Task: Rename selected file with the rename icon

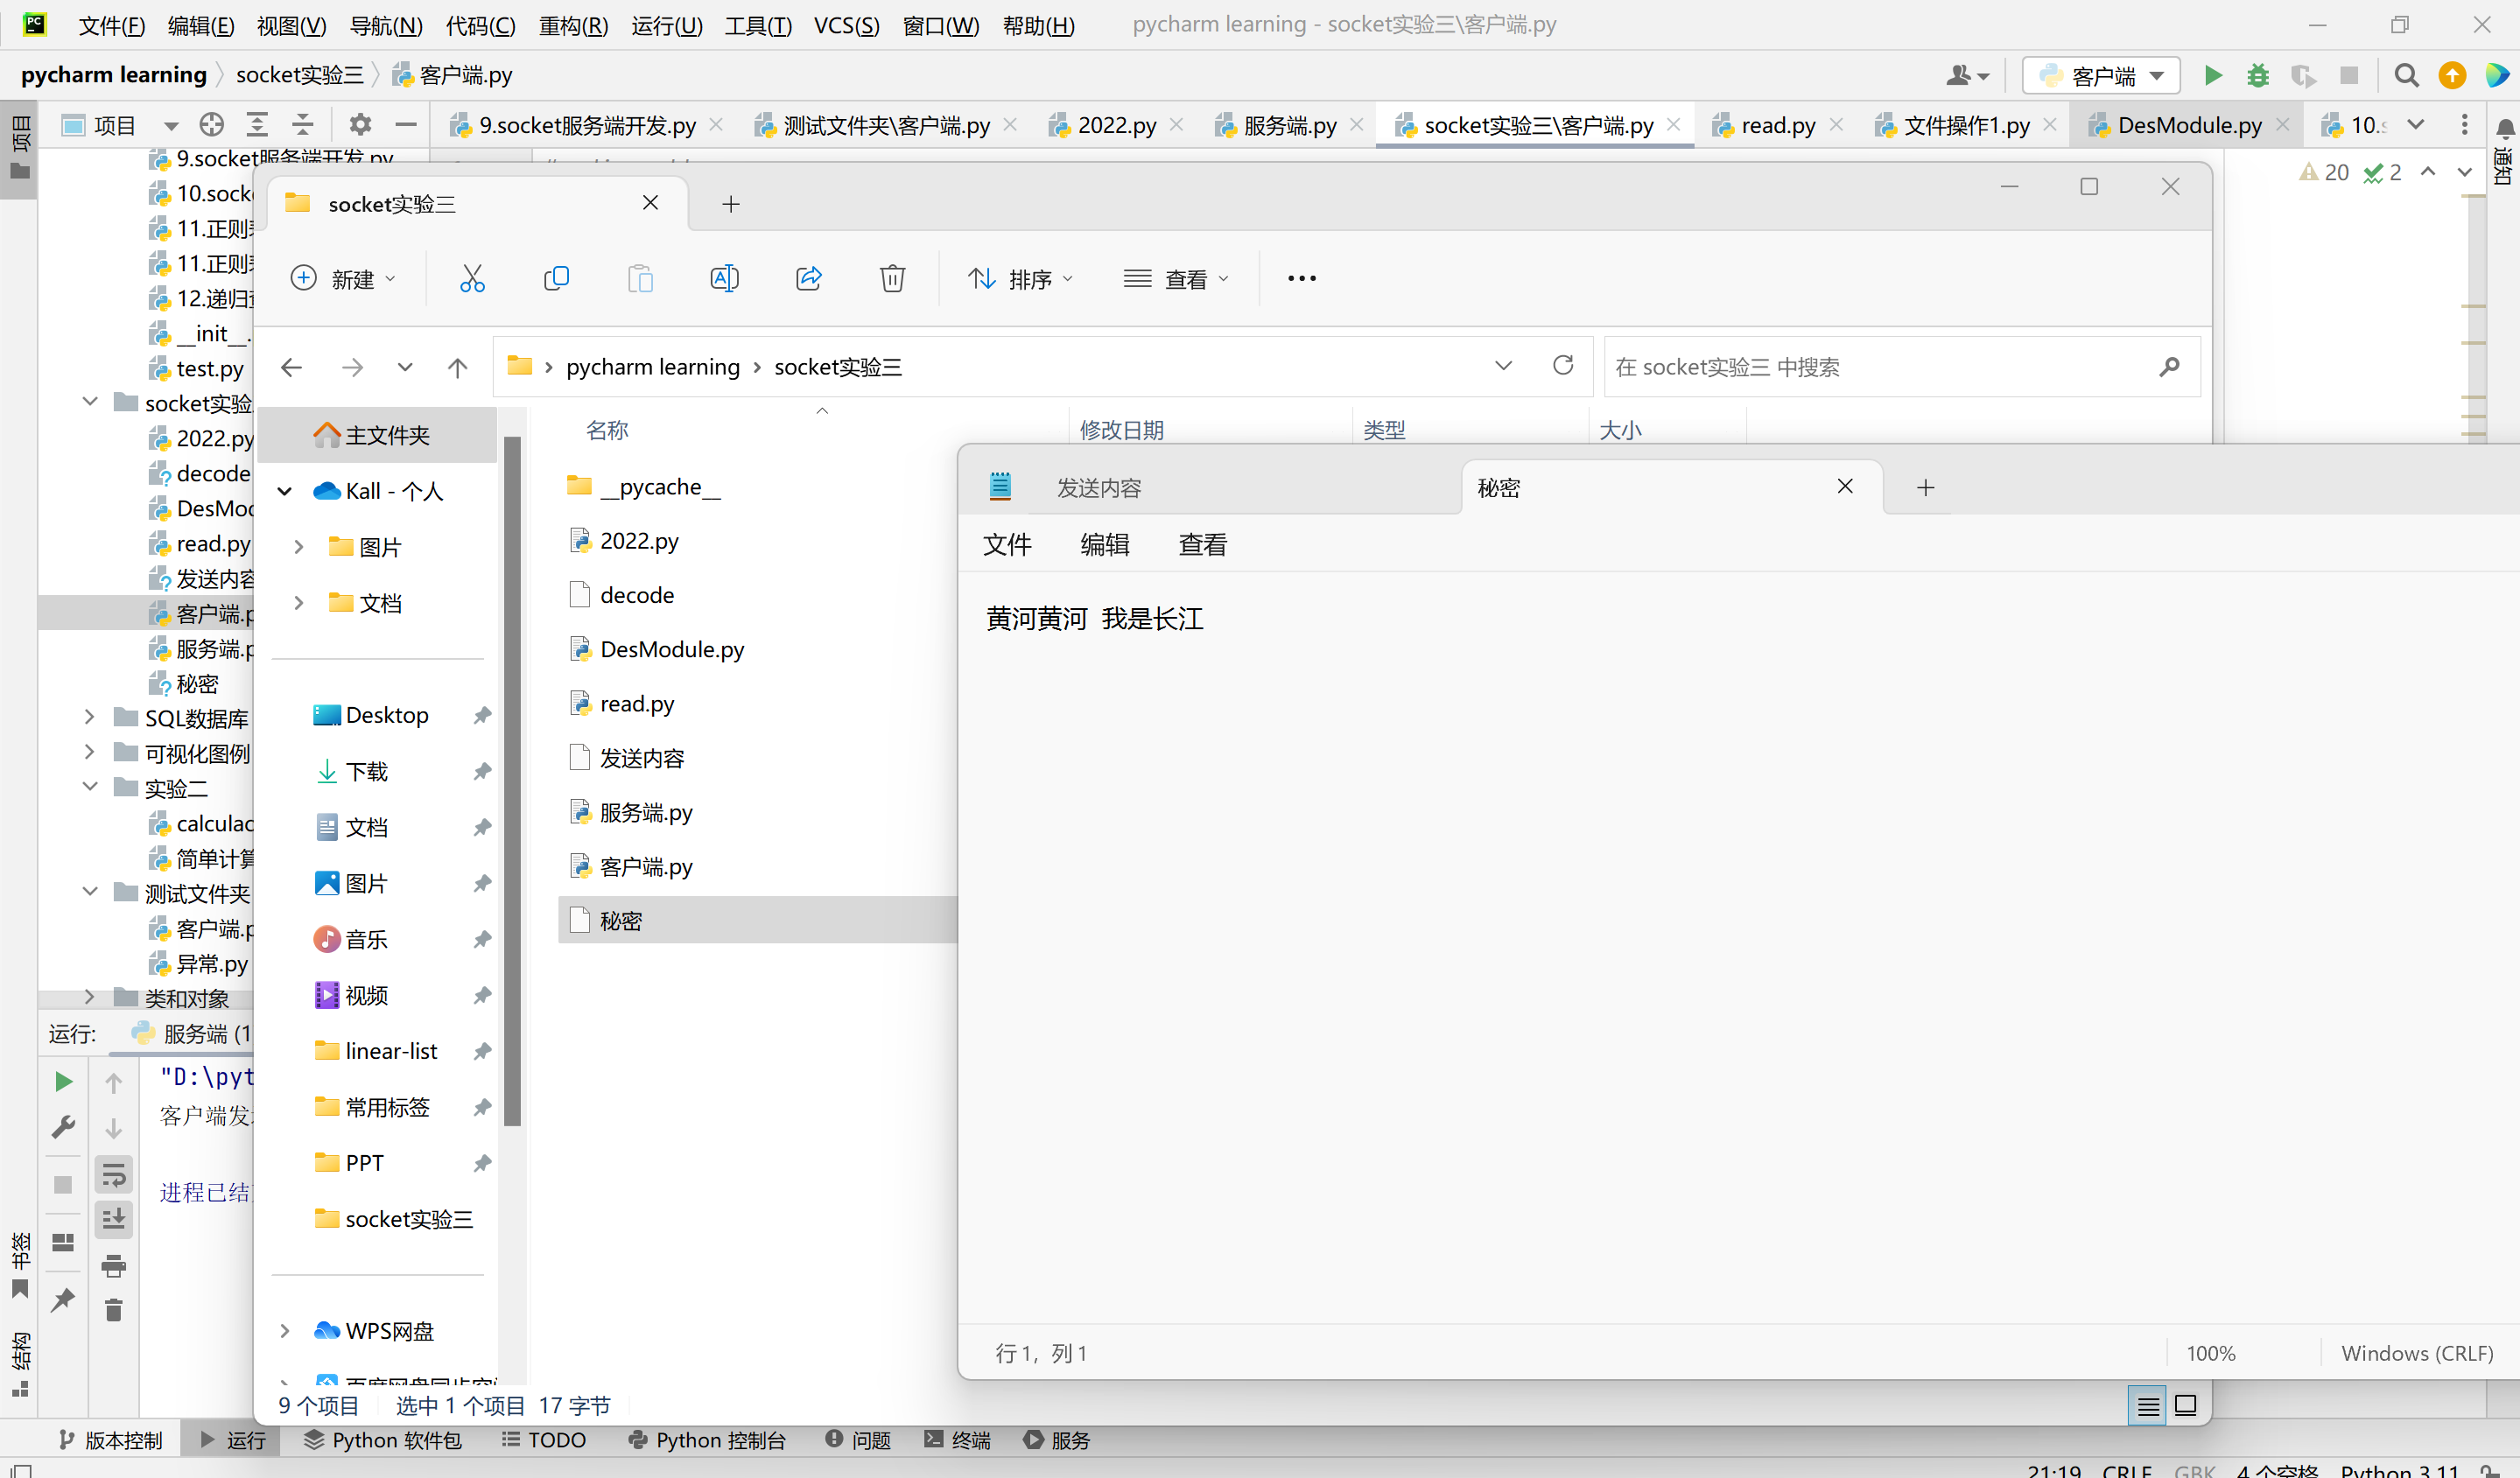Action: pos(724,279)
